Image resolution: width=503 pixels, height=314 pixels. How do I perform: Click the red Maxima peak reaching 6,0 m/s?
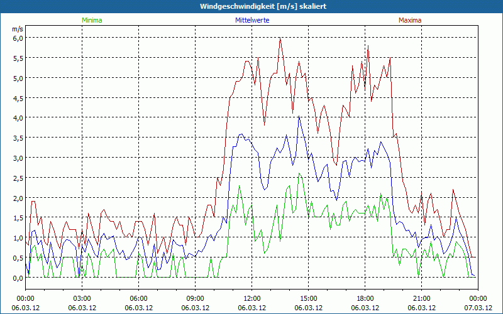coord(280,38)
